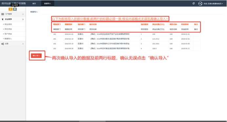Select 数据导入 in the top navigation bar
The height and width of the screenshot is (122, 227).
point(47,4)
